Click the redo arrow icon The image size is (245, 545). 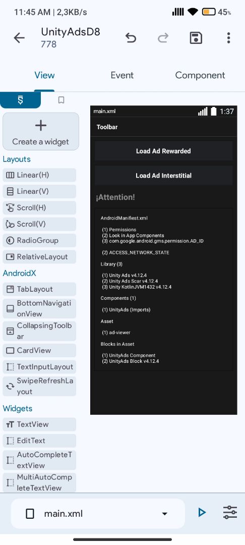163,37
